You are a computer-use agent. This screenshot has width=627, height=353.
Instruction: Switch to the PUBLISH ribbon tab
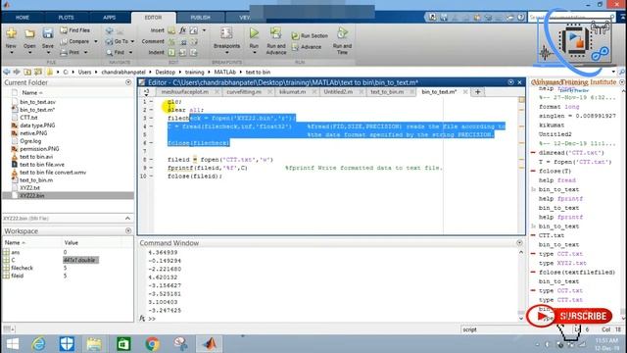point(200,18)
